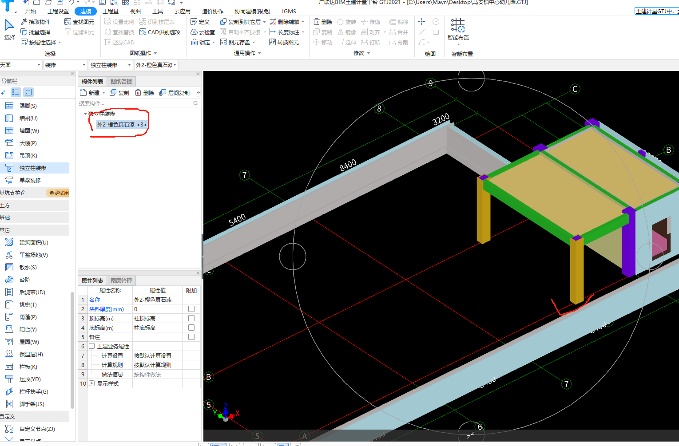
Task: Expand 显示样式 property group
Action: tap(92, 383)
